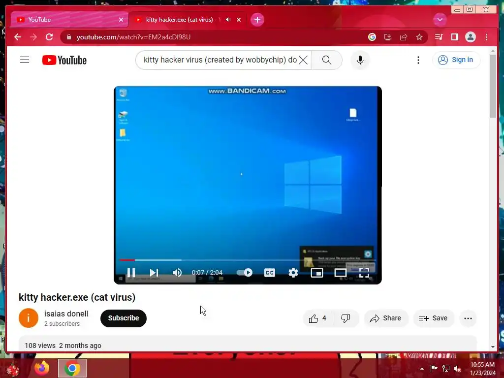Pause the video
The height and width of the screenshot is (378, 504).
click(131, 273)
